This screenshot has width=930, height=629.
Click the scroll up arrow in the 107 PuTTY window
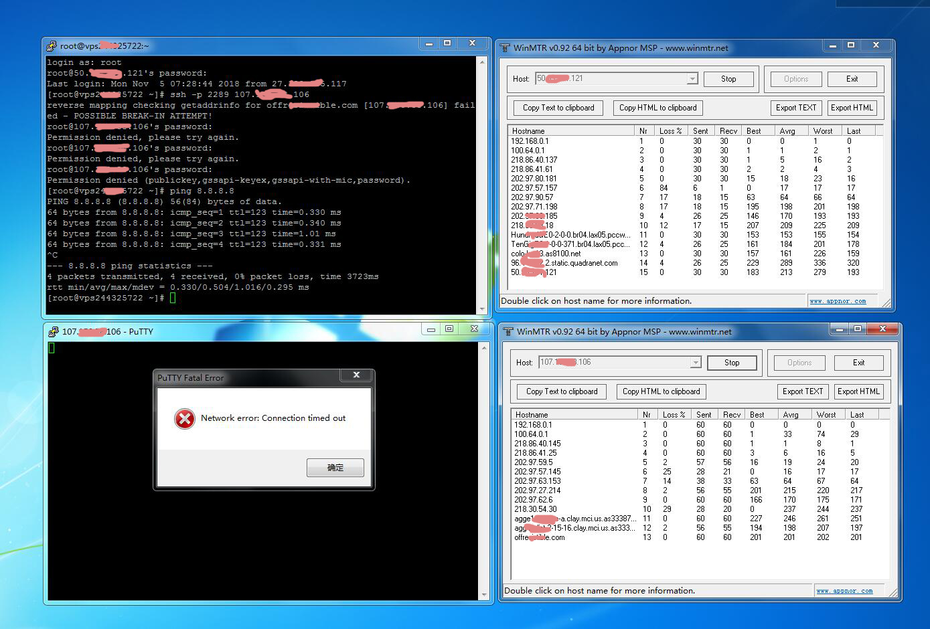tap(485, 347)
